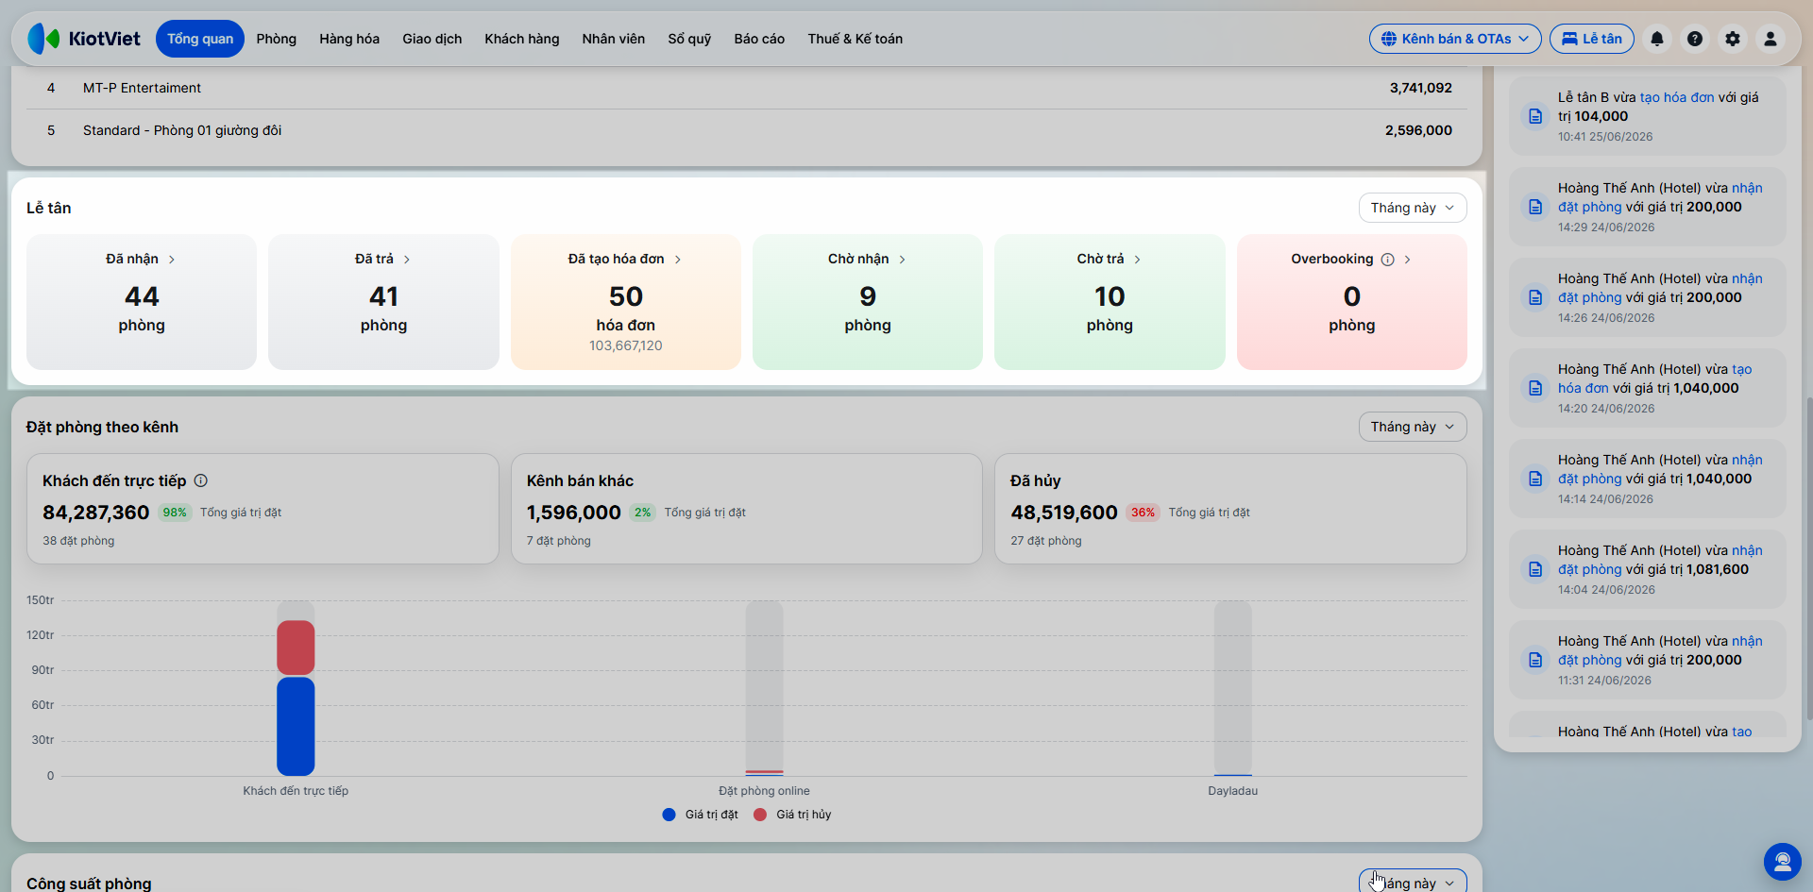Toggle Giá trị đặt legend series
The width and height of the screenshot is (1813, 892).
(x=701, y=815)
